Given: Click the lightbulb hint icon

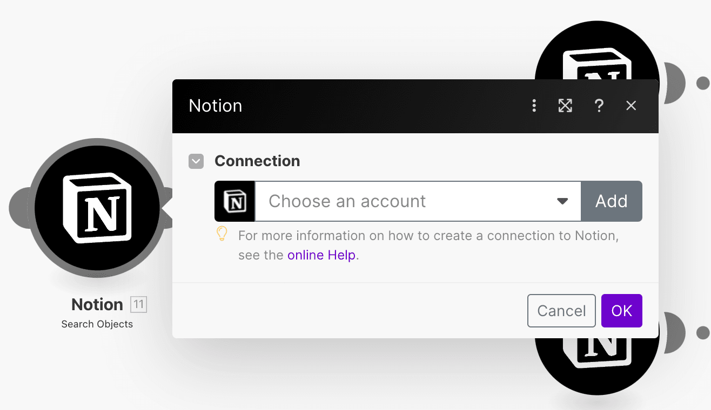Looking at the screenshot, I should pyautogui.click(x=222, y=234).
